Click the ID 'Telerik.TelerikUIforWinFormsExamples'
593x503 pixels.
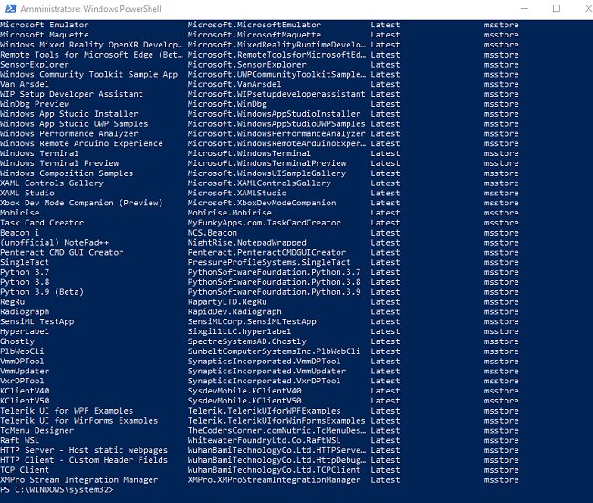pos(276,420)
